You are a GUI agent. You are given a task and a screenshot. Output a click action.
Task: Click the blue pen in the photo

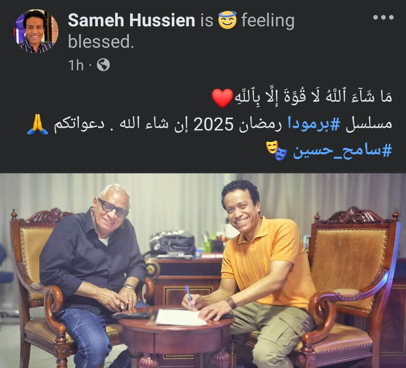point(189,297)
